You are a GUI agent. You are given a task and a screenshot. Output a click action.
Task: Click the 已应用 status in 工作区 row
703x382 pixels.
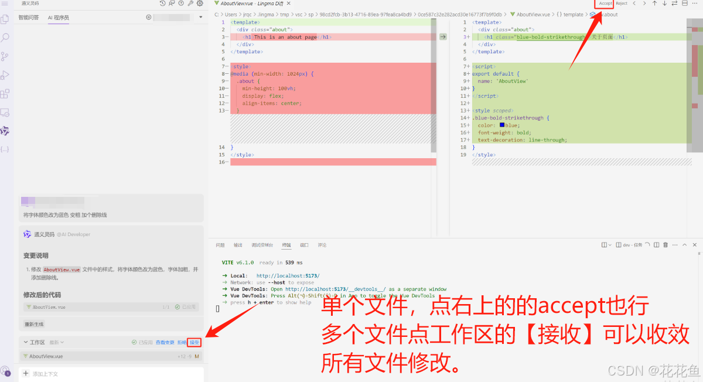tap(142, 342)
